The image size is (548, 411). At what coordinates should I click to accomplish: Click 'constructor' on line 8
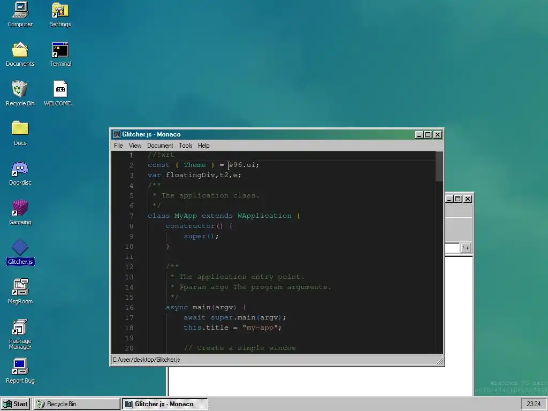[190, 226]
